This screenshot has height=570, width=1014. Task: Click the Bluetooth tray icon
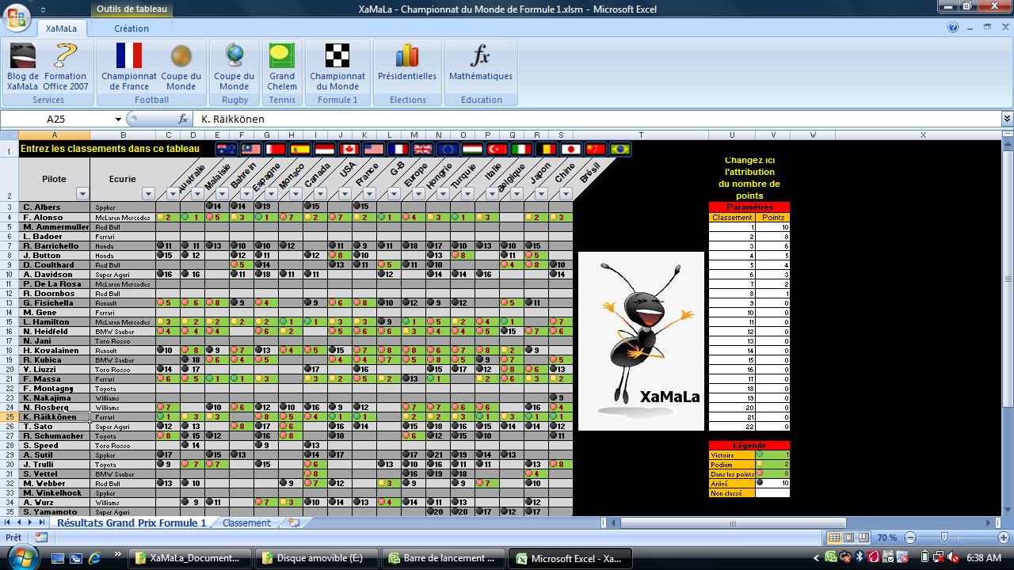[860, 558]
